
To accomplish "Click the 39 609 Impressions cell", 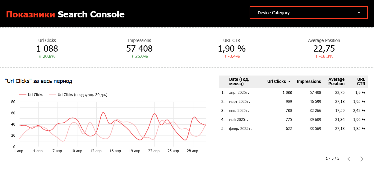I will click(315, 120).
